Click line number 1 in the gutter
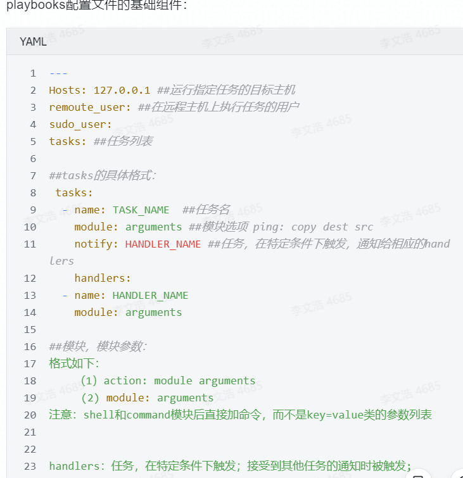This screenshot has width=463, height=478. coord(33,73)
